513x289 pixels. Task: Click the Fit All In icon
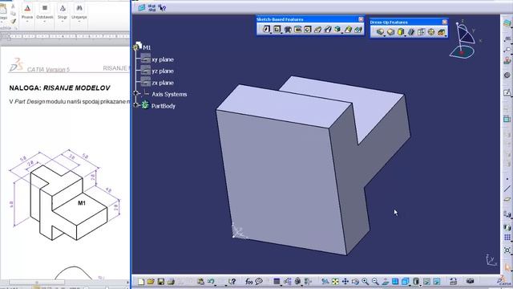click(x=335, y=282)
